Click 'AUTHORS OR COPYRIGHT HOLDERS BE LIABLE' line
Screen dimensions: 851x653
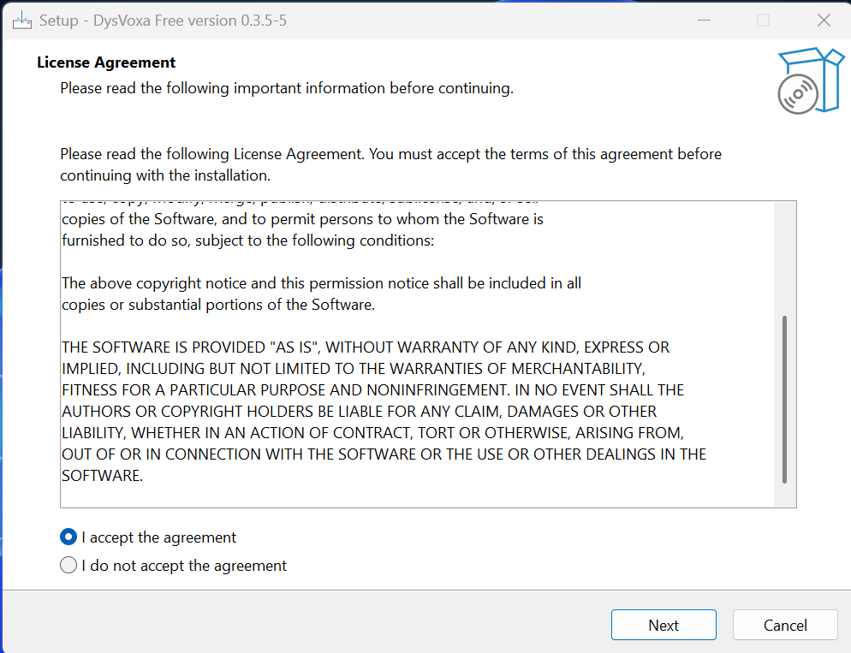pyautogui.click(x=359, y=411)
